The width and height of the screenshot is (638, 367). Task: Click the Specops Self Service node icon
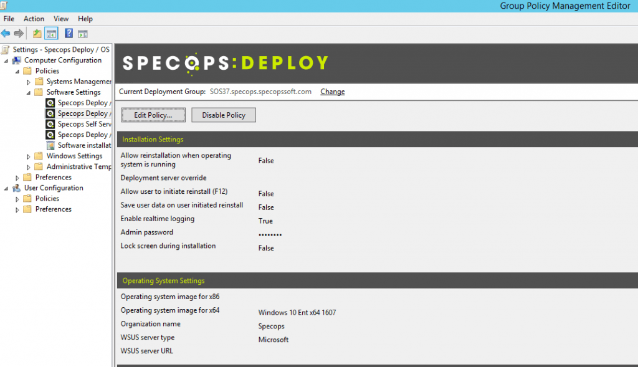tap(50, 125)
